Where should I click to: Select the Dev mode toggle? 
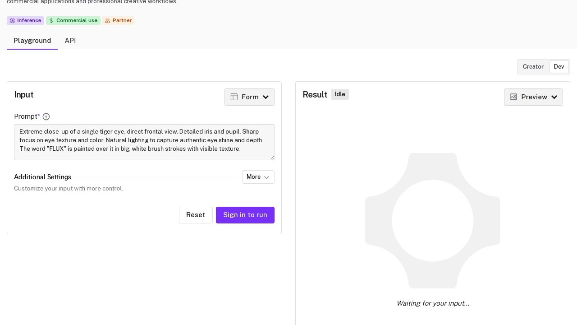[559, 67]
